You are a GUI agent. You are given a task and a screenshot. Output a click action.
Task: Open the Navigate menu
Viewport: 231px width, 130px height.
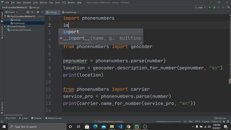(27, 3)
